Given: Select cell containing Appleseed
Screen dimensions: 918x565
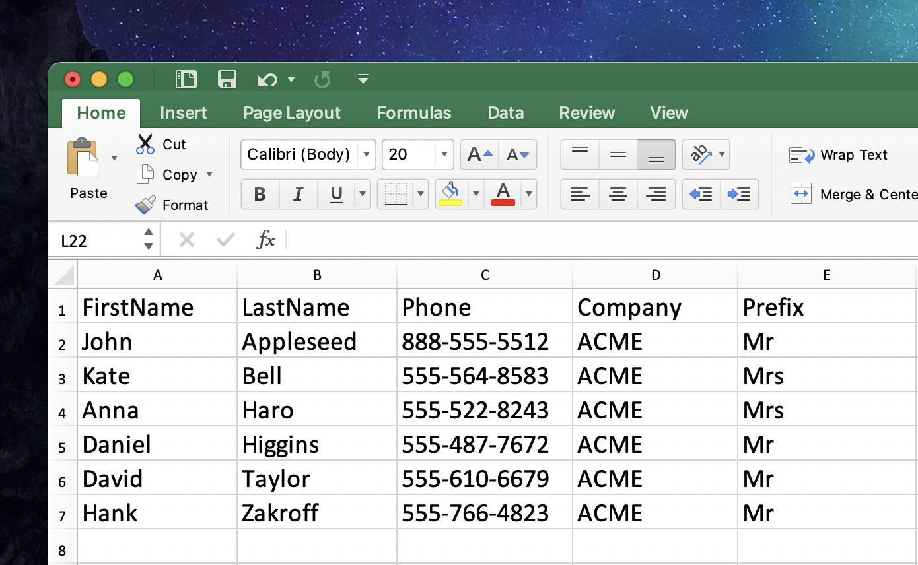Looking at the screenshot, I should 316,341.
